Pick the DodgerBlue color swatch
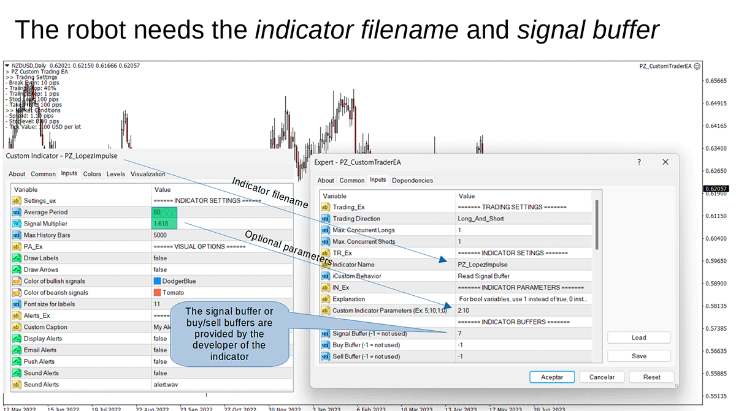 point(158,281)
